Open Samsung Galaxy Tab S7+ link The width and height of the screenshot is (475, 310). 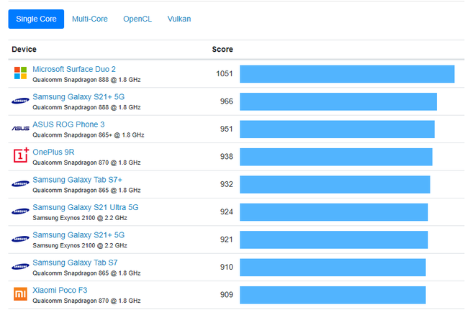click(77, 180)
